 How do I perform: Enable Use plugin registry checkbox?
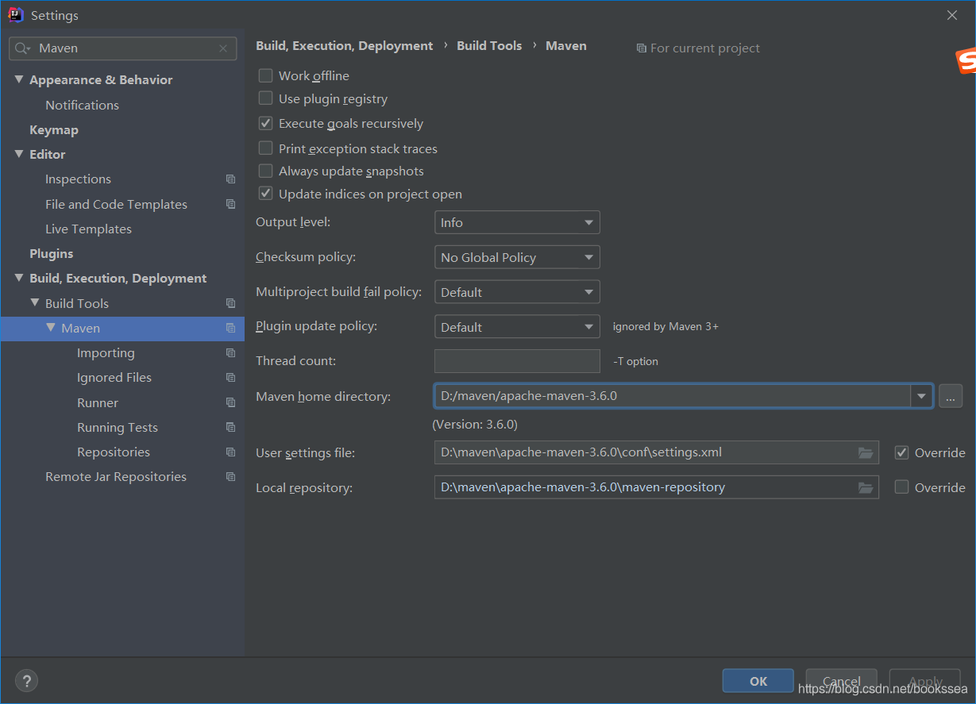266,98
